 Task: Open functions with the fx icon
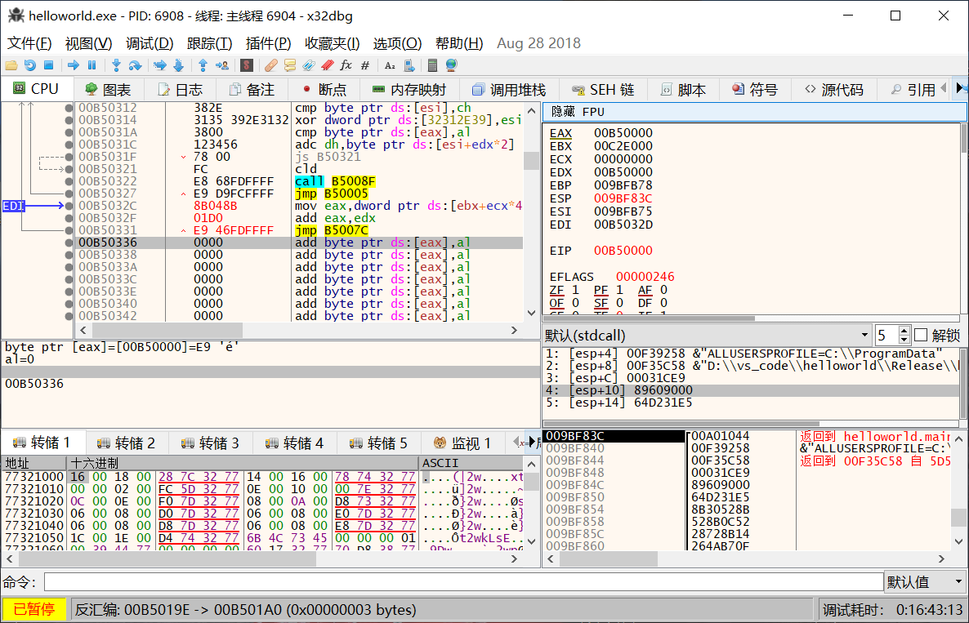pyautogui.click(x=346, y=65)
